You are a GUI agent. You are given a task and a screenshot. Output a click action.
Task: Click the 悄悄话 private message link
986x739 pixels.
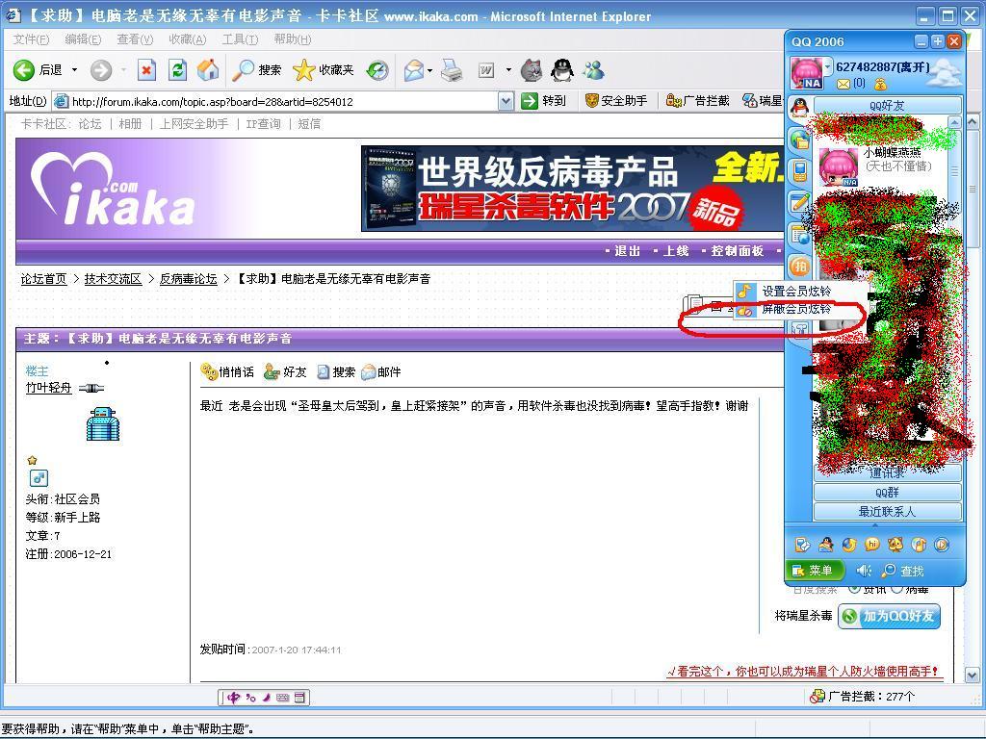[227, 372]
